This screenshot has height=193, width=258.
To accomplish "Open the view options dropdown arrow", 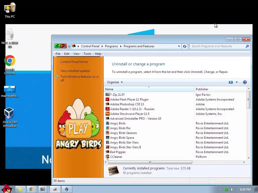I will click(x=237, y=82).
